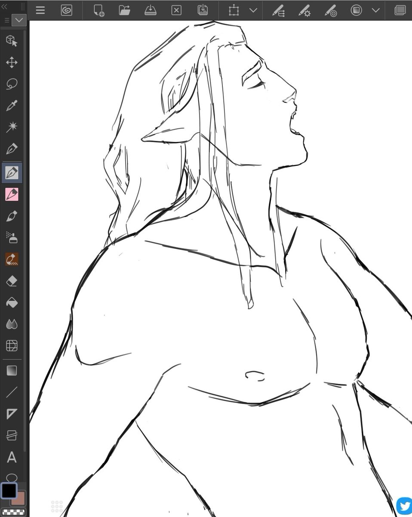Click the Scale/Rotate transform icon

coord(234,10)
